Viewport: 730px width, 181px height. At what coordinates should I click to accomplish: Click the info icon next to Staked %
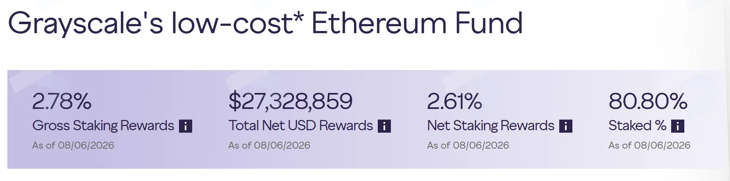click(678, 126)
